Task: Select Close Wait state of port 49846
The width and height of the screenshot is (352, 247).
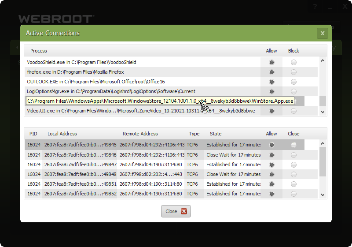Action: 234,155
